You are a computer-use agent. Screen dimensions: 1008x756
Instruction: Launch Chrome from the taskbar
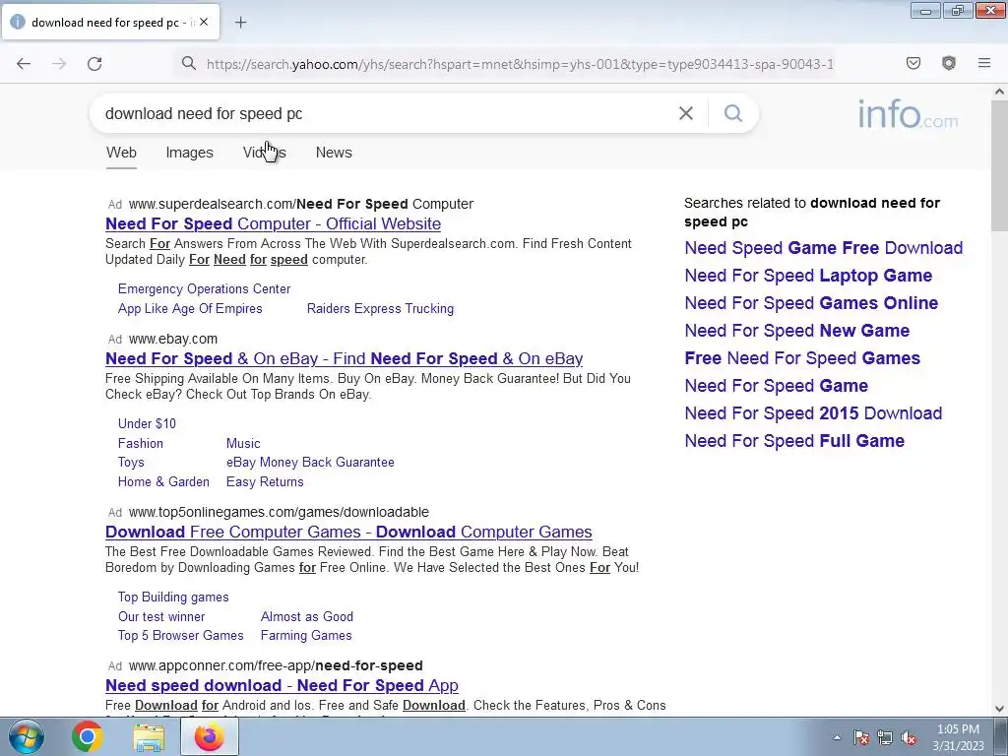click(x=87, y=736)
